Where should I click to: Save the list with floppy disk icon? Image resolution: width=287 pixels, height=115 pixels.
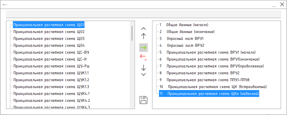[x=143, y=100]
